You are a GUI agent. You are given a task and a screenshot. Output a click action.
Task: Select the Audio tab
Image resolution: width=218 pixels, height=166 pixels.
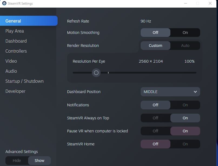[x=11, y=71]
